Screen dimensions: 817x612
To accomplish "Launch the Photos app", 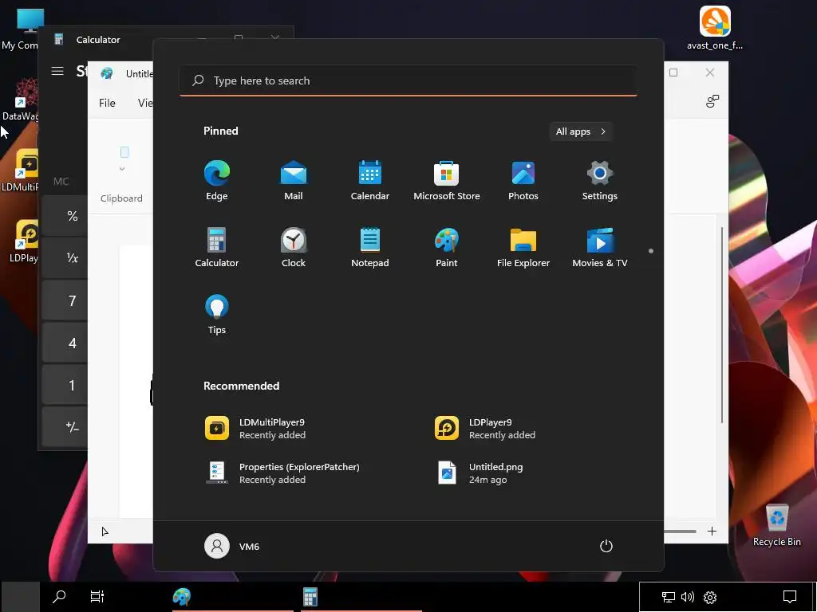I will click(523, 181).
